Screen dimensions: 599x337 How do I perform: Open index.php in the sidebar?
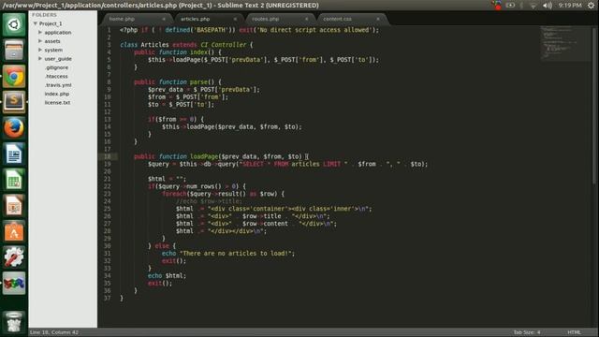point(57,94)
